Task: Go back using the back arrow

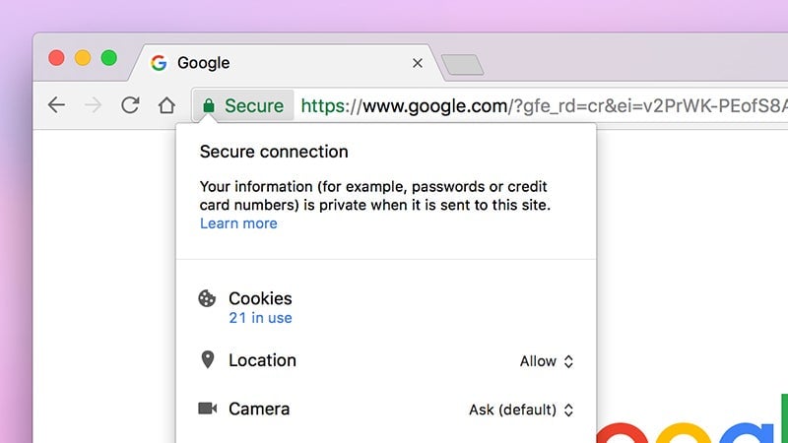Action: [56, 105]
